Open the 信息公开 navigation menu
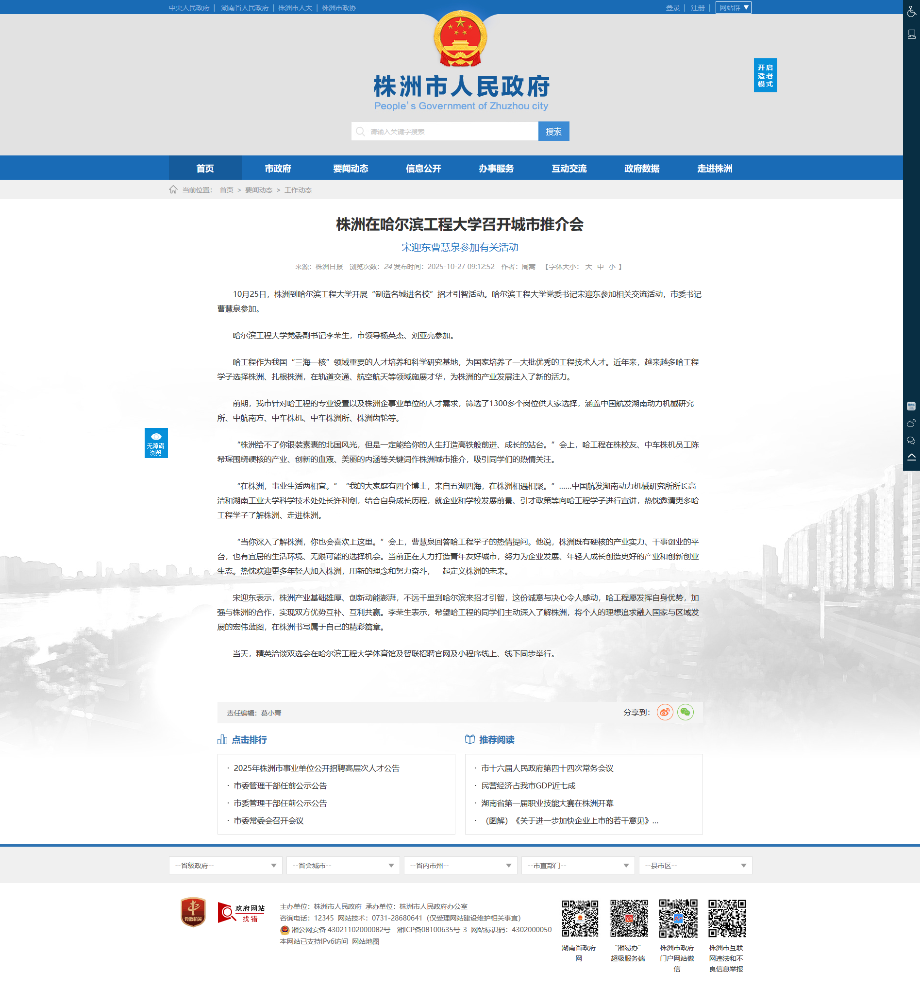 pyautogui.click(x=423, y=168)
